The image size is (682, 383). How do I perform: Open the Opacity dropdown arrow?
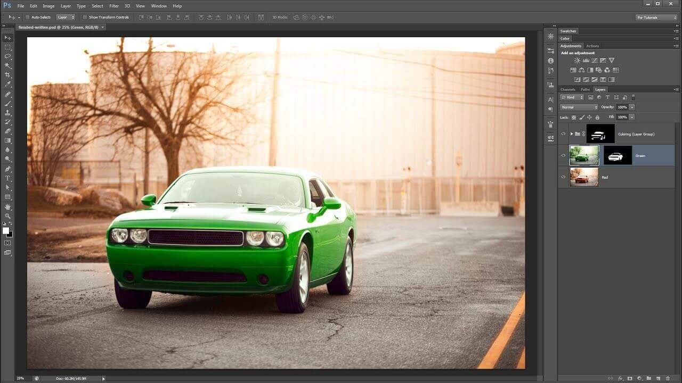point(631,107)
